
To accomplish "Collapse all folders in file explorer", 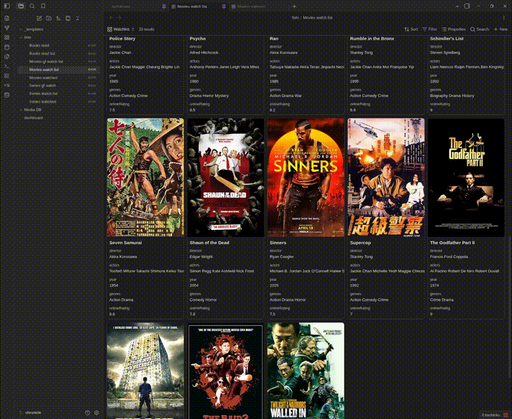I will [x=77, y=19].
